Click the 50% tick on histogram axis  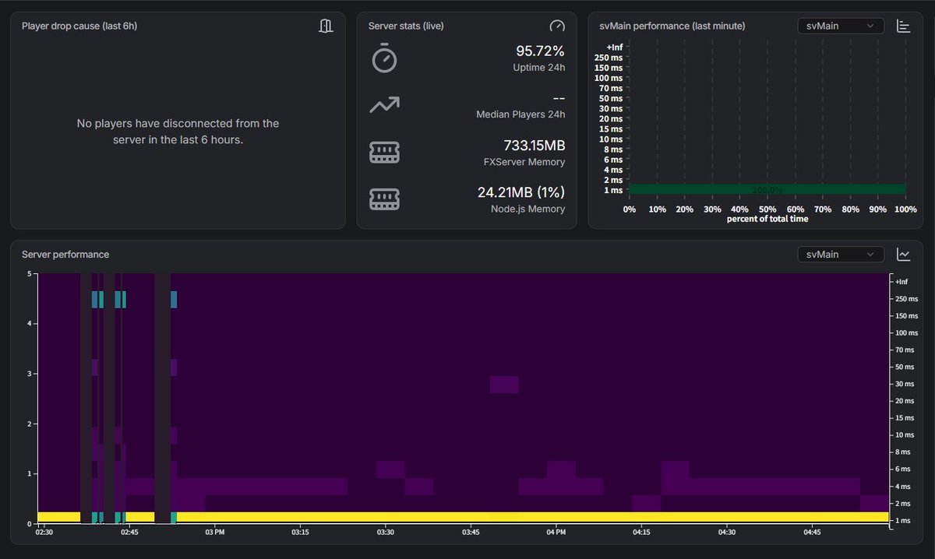[x=767, y=209]
